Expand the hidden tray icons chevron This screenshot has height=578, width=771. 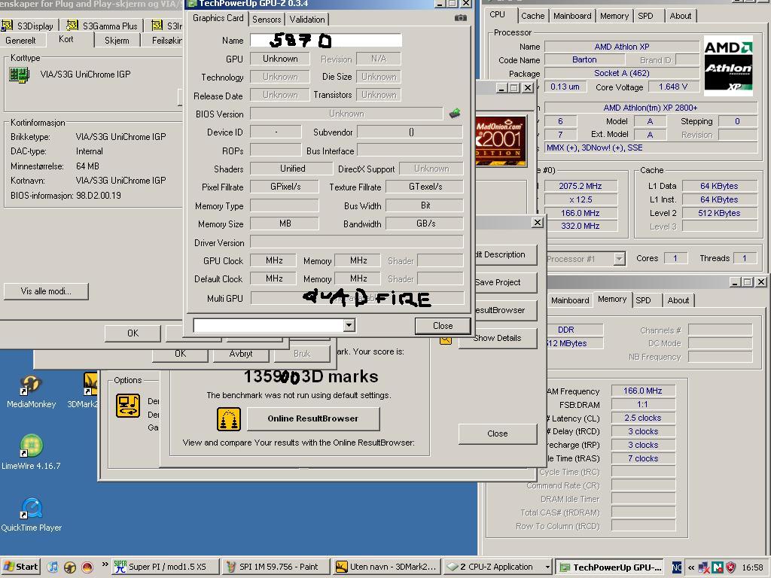[x=690, y=567]
